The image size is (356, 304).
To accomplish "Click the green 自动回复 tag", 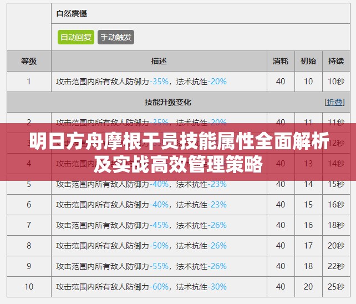I will tap(76, 37).
